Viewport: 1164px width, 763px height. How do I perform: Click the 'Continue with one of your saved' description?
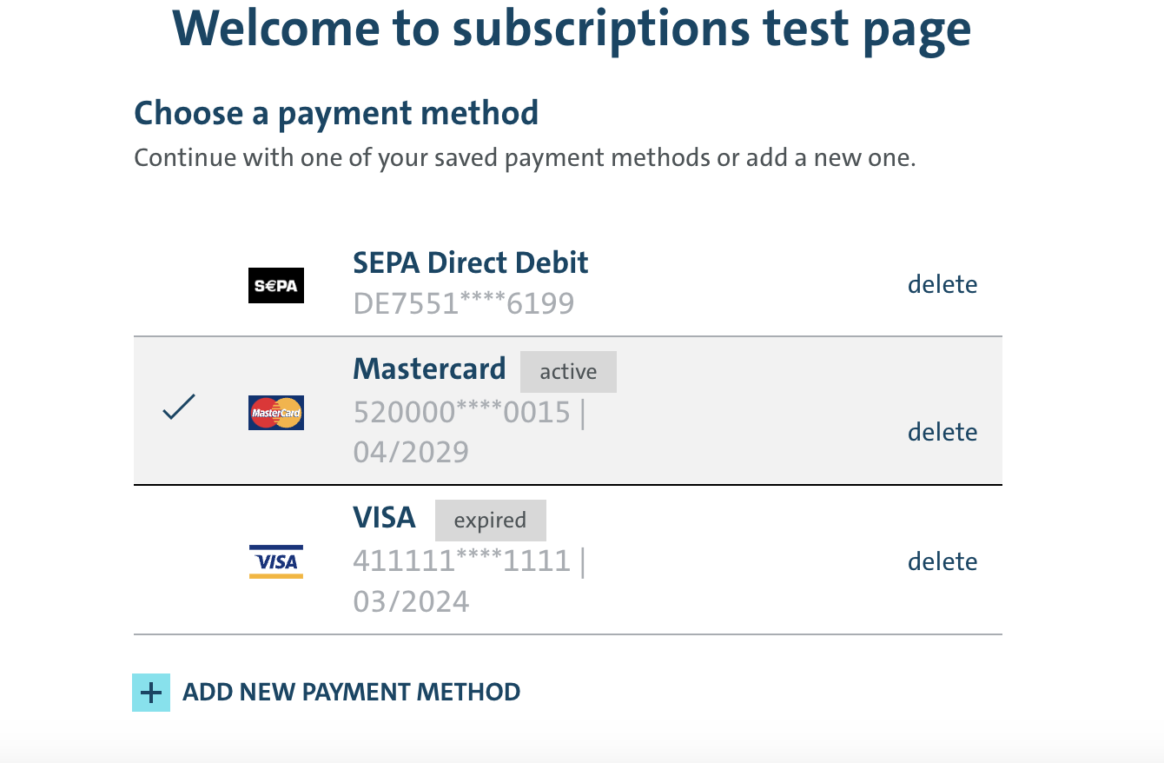click(x=525, y=158)
